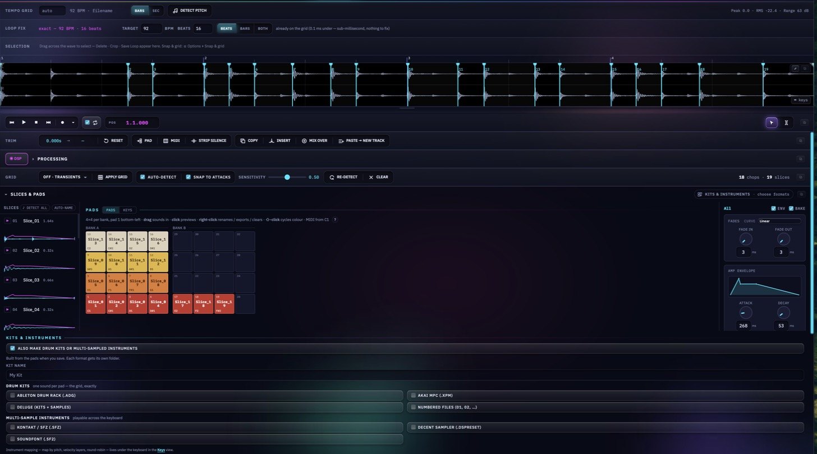Open the Linear fade curve dropdown
This screenshot has width=817, height=454.
click(x=779, y=221)
